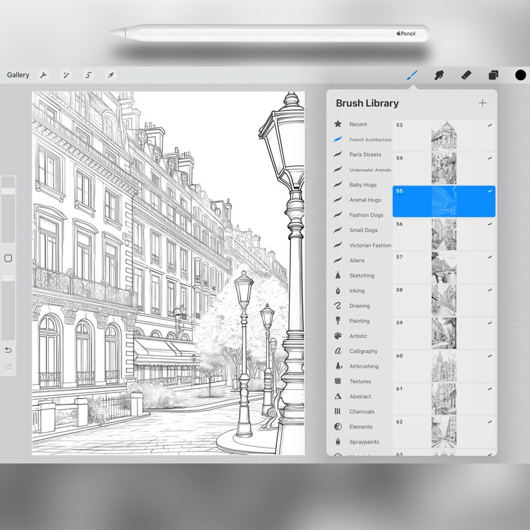Tap the highlighted brush 55

coord(444,201)
